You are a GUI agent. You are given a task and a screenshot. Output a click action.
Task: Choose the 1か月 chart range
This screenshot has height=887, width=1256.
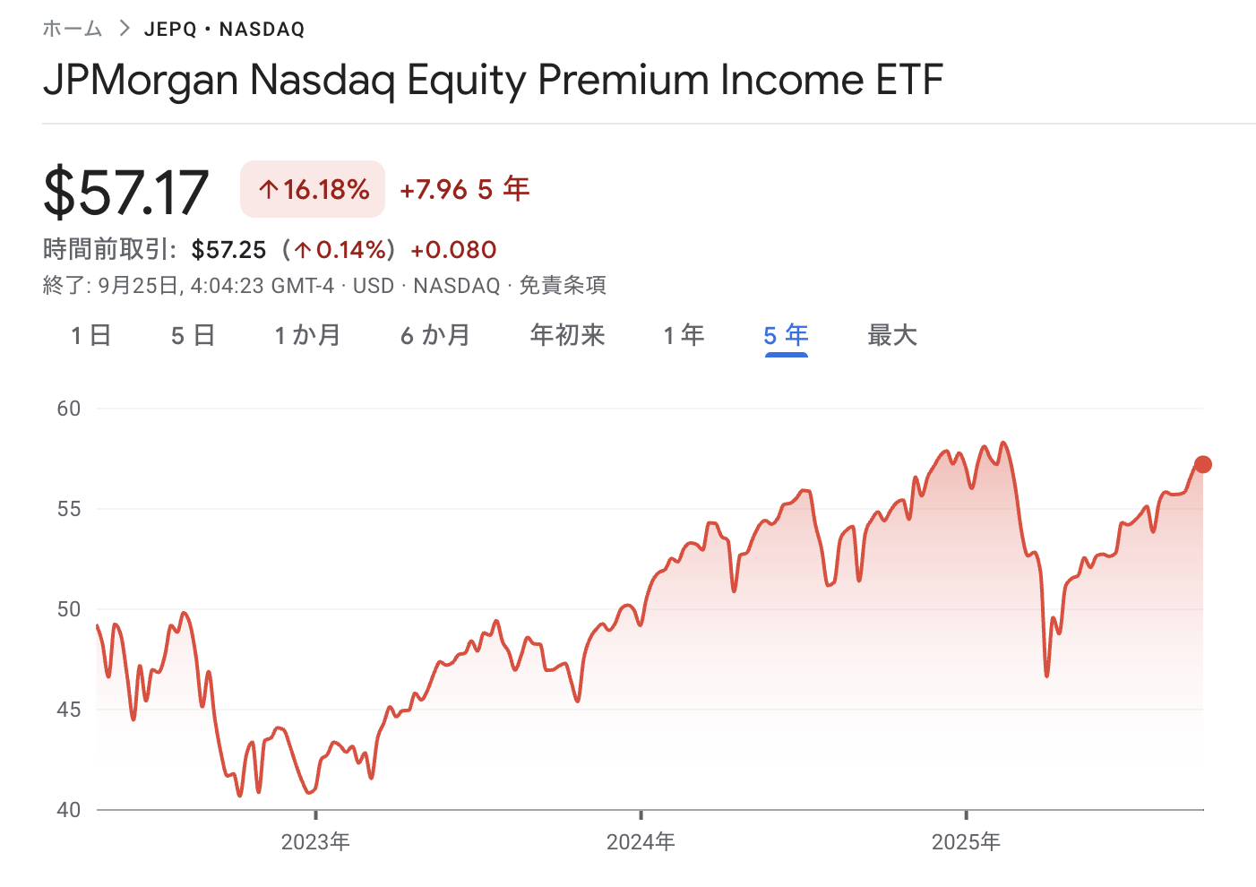(307, 336)
